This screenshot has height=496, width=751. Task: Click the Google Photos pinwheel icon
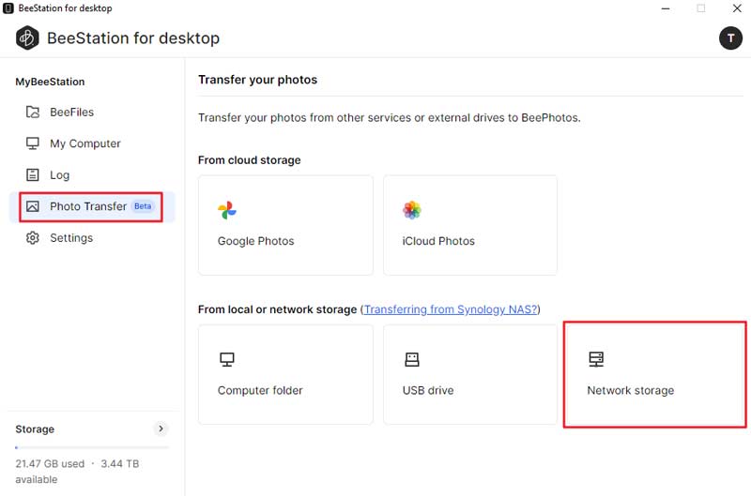click(x=227, y=210)
